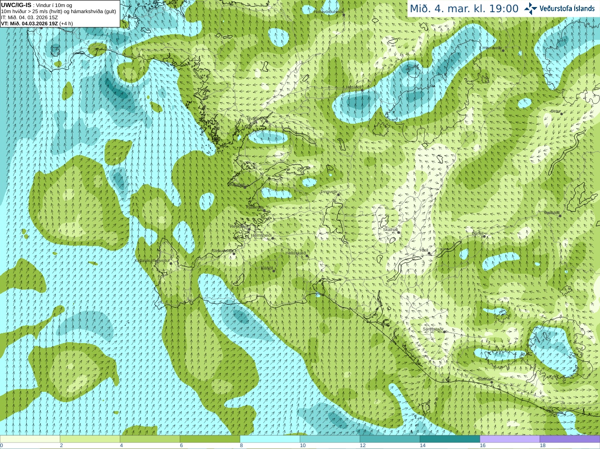This screenshot has width=600, height=449.
Task: Click the '8' value on the wind scale
Action: click(x=241, y=446)
